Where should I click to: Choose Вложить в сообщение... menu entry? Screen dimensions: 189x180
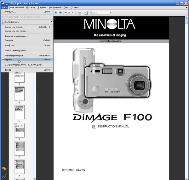(27, 36)
